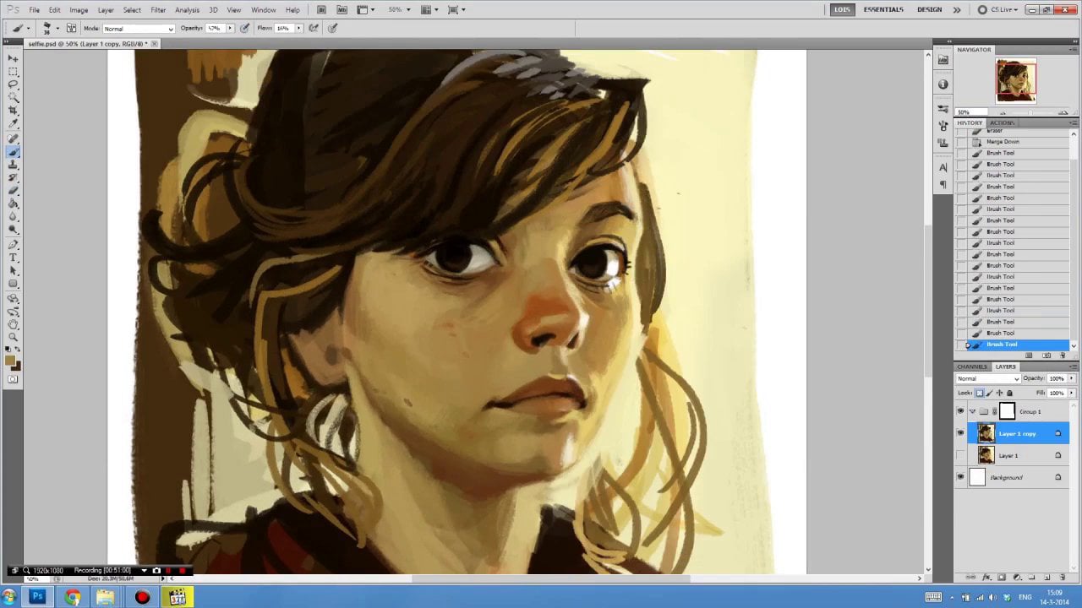Image resolution: width=1082 pixels, height=608 pixels.
Task: Select the Dodge tool
Action: [x=14, y=229]
